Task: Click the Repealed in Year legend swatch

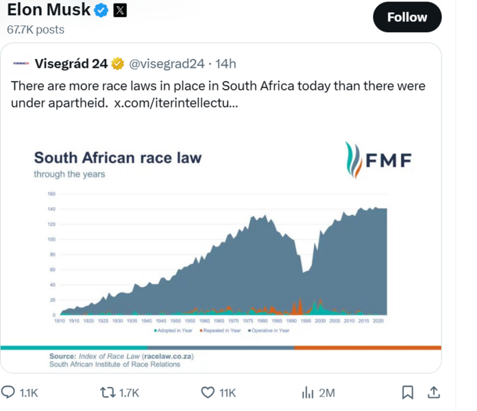Action: [x=201, y=330]
